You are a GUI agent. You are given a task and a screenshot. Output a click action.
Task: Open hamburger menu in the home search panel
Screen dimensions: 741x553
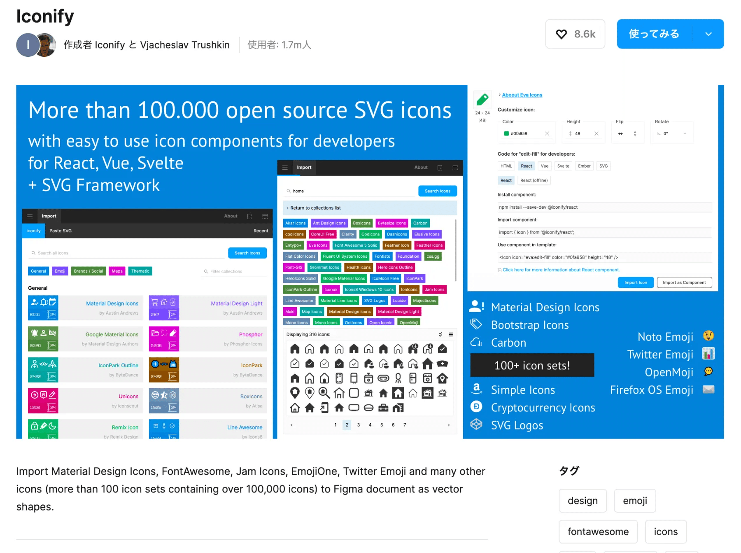(x=285, y=168)
